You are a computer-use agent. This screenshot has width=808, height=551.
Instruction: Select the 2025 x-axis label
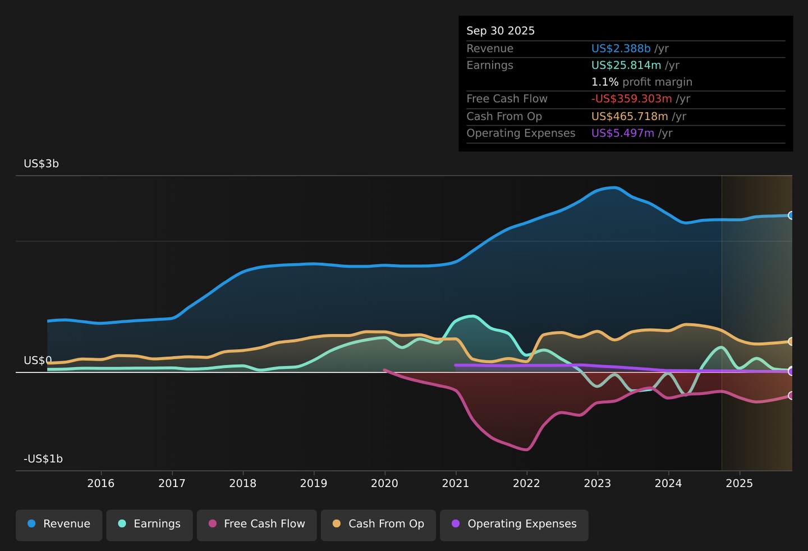click(740, 483)
